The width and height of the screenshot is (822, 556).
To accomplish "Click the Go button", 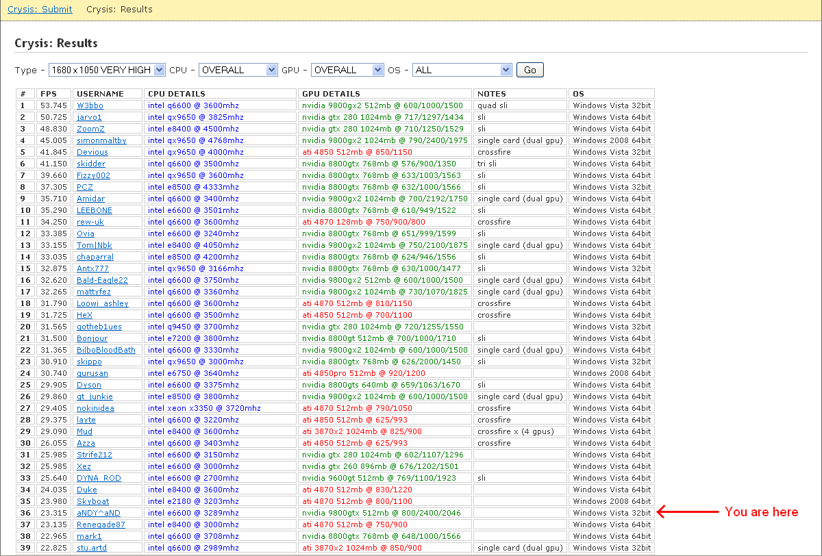I will [530, 70].
